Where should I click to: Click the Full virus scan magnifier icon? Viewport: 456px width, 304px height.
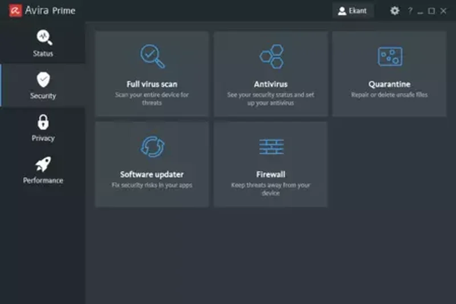(152, 56)
